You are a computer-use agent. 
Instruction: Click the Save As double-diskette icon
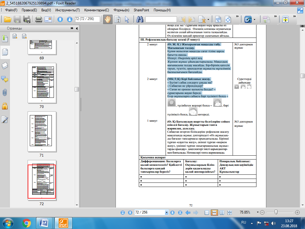pos(27,19)
